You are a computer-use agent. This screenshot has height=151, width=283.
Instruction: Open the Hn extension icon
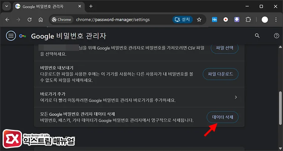214,20
